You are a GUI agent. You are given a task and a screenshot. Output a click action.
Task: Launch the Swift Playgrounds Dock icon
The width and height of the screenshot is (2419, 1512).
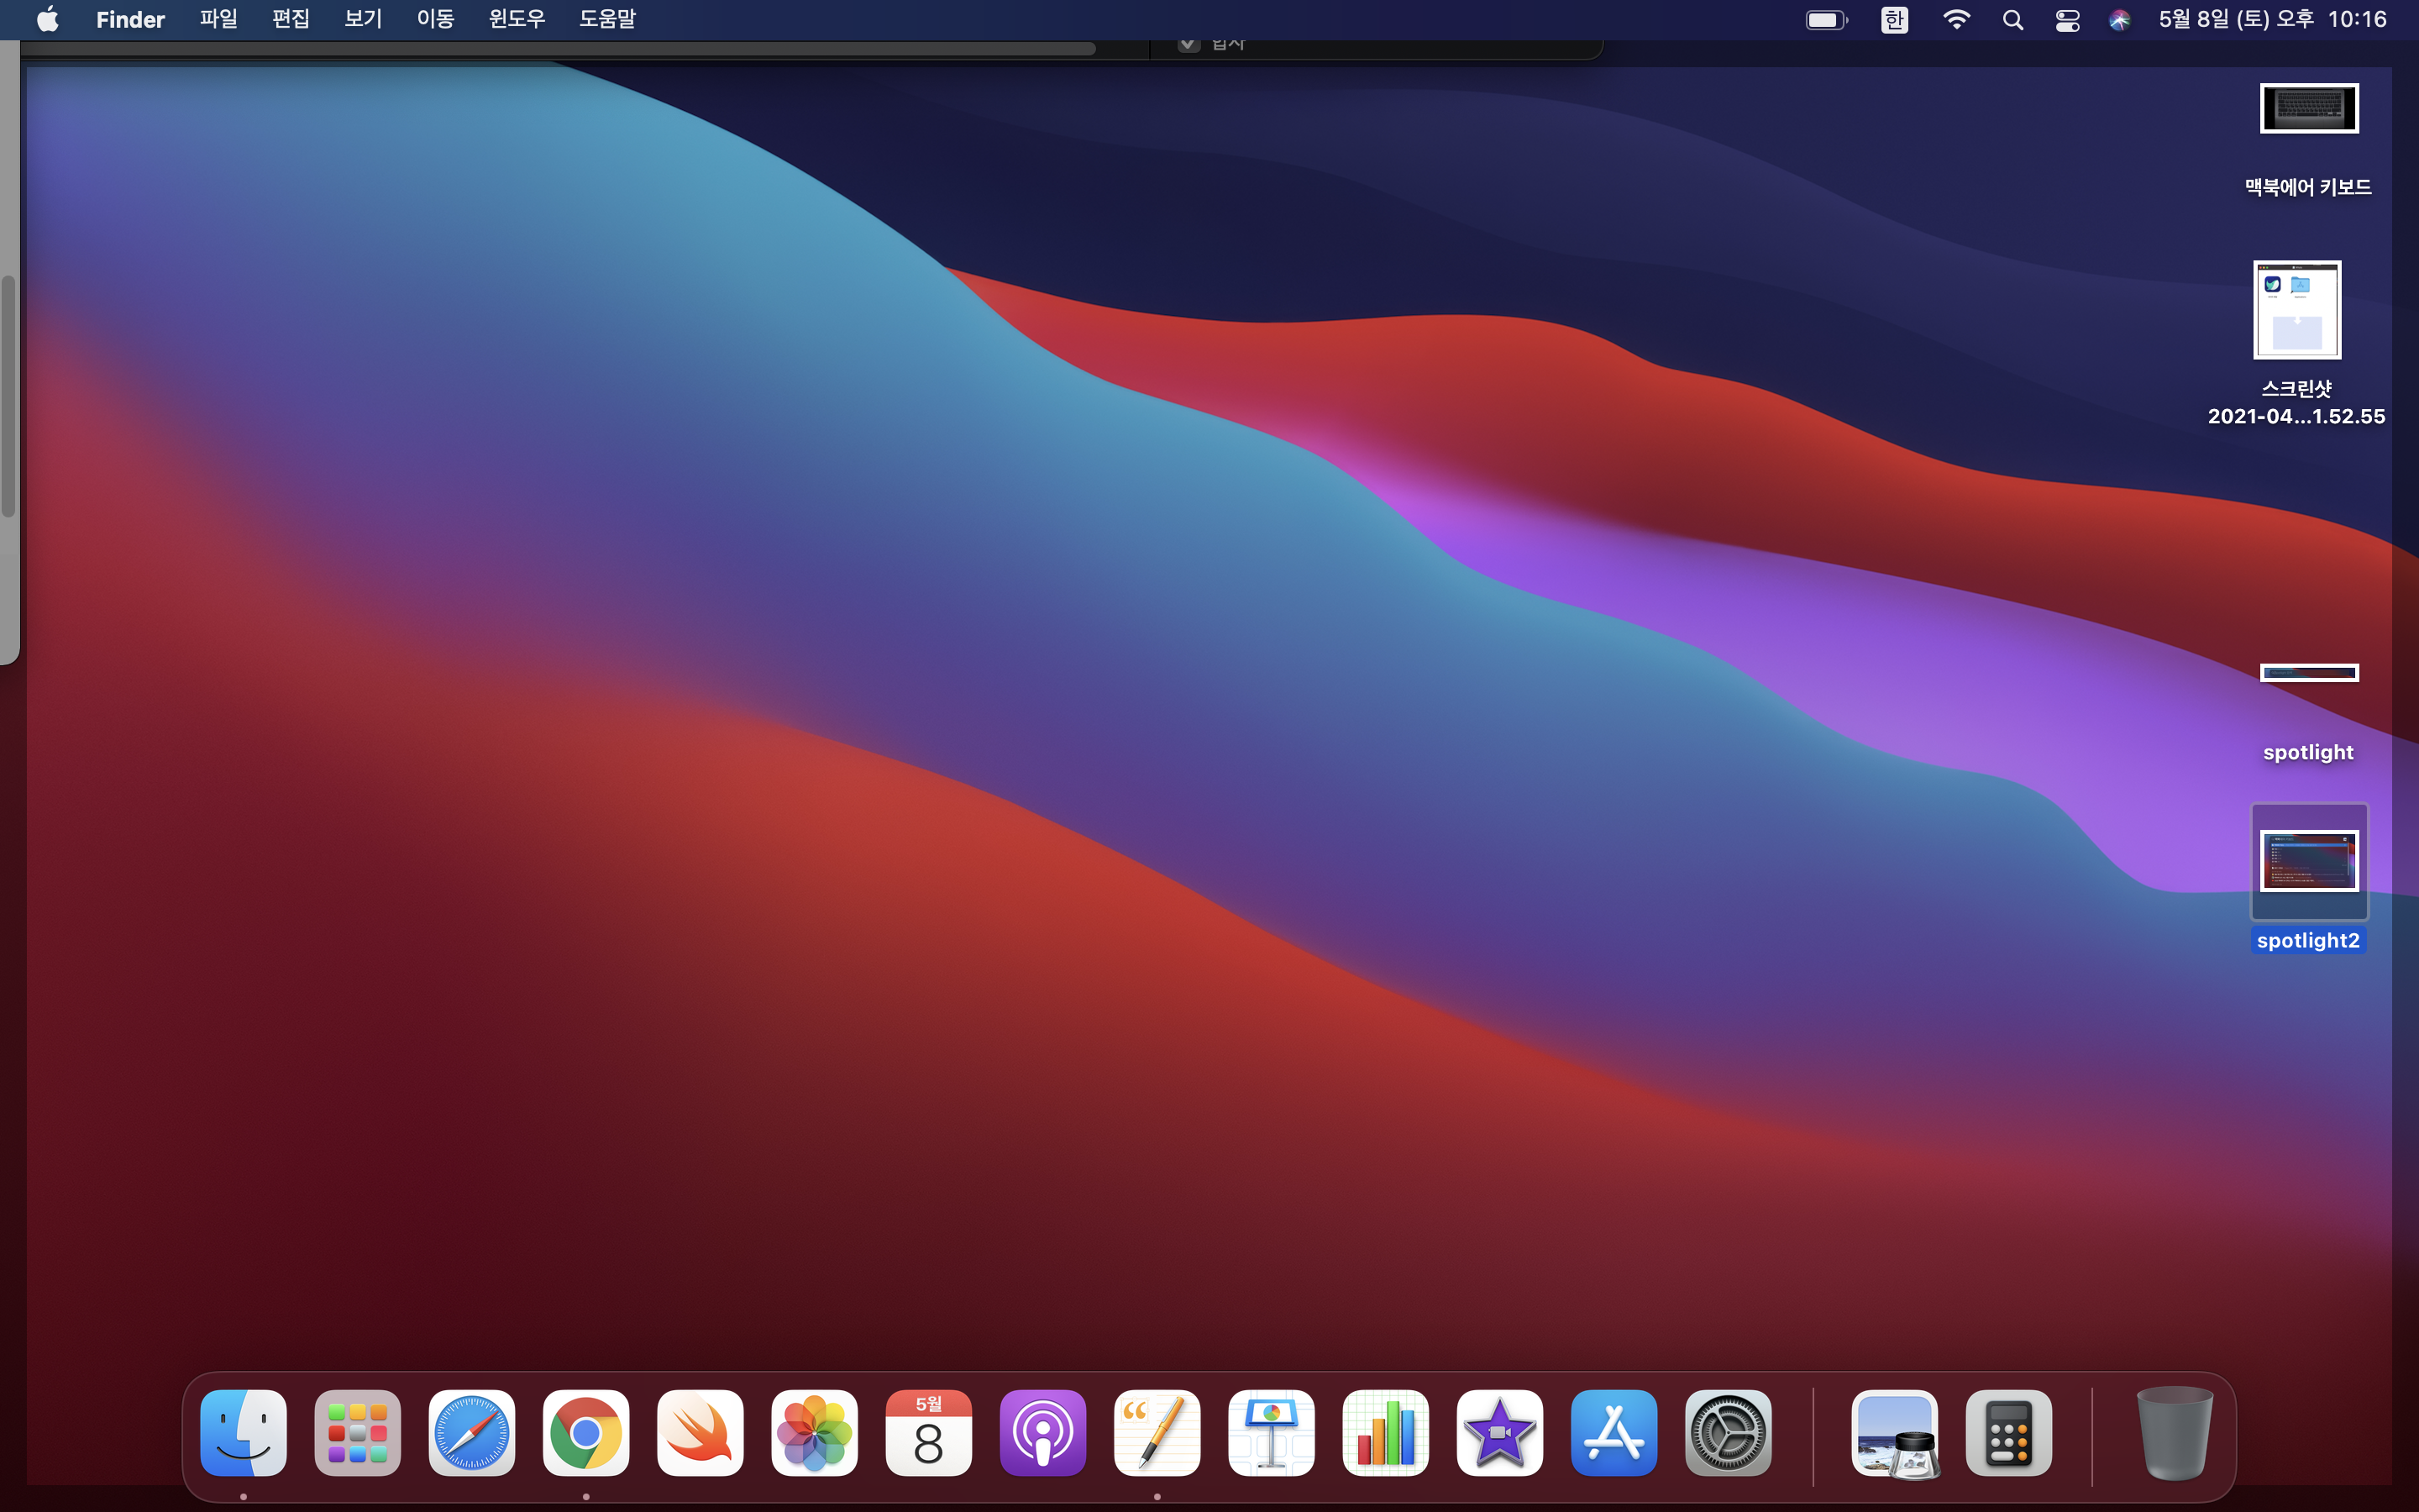700,1432
